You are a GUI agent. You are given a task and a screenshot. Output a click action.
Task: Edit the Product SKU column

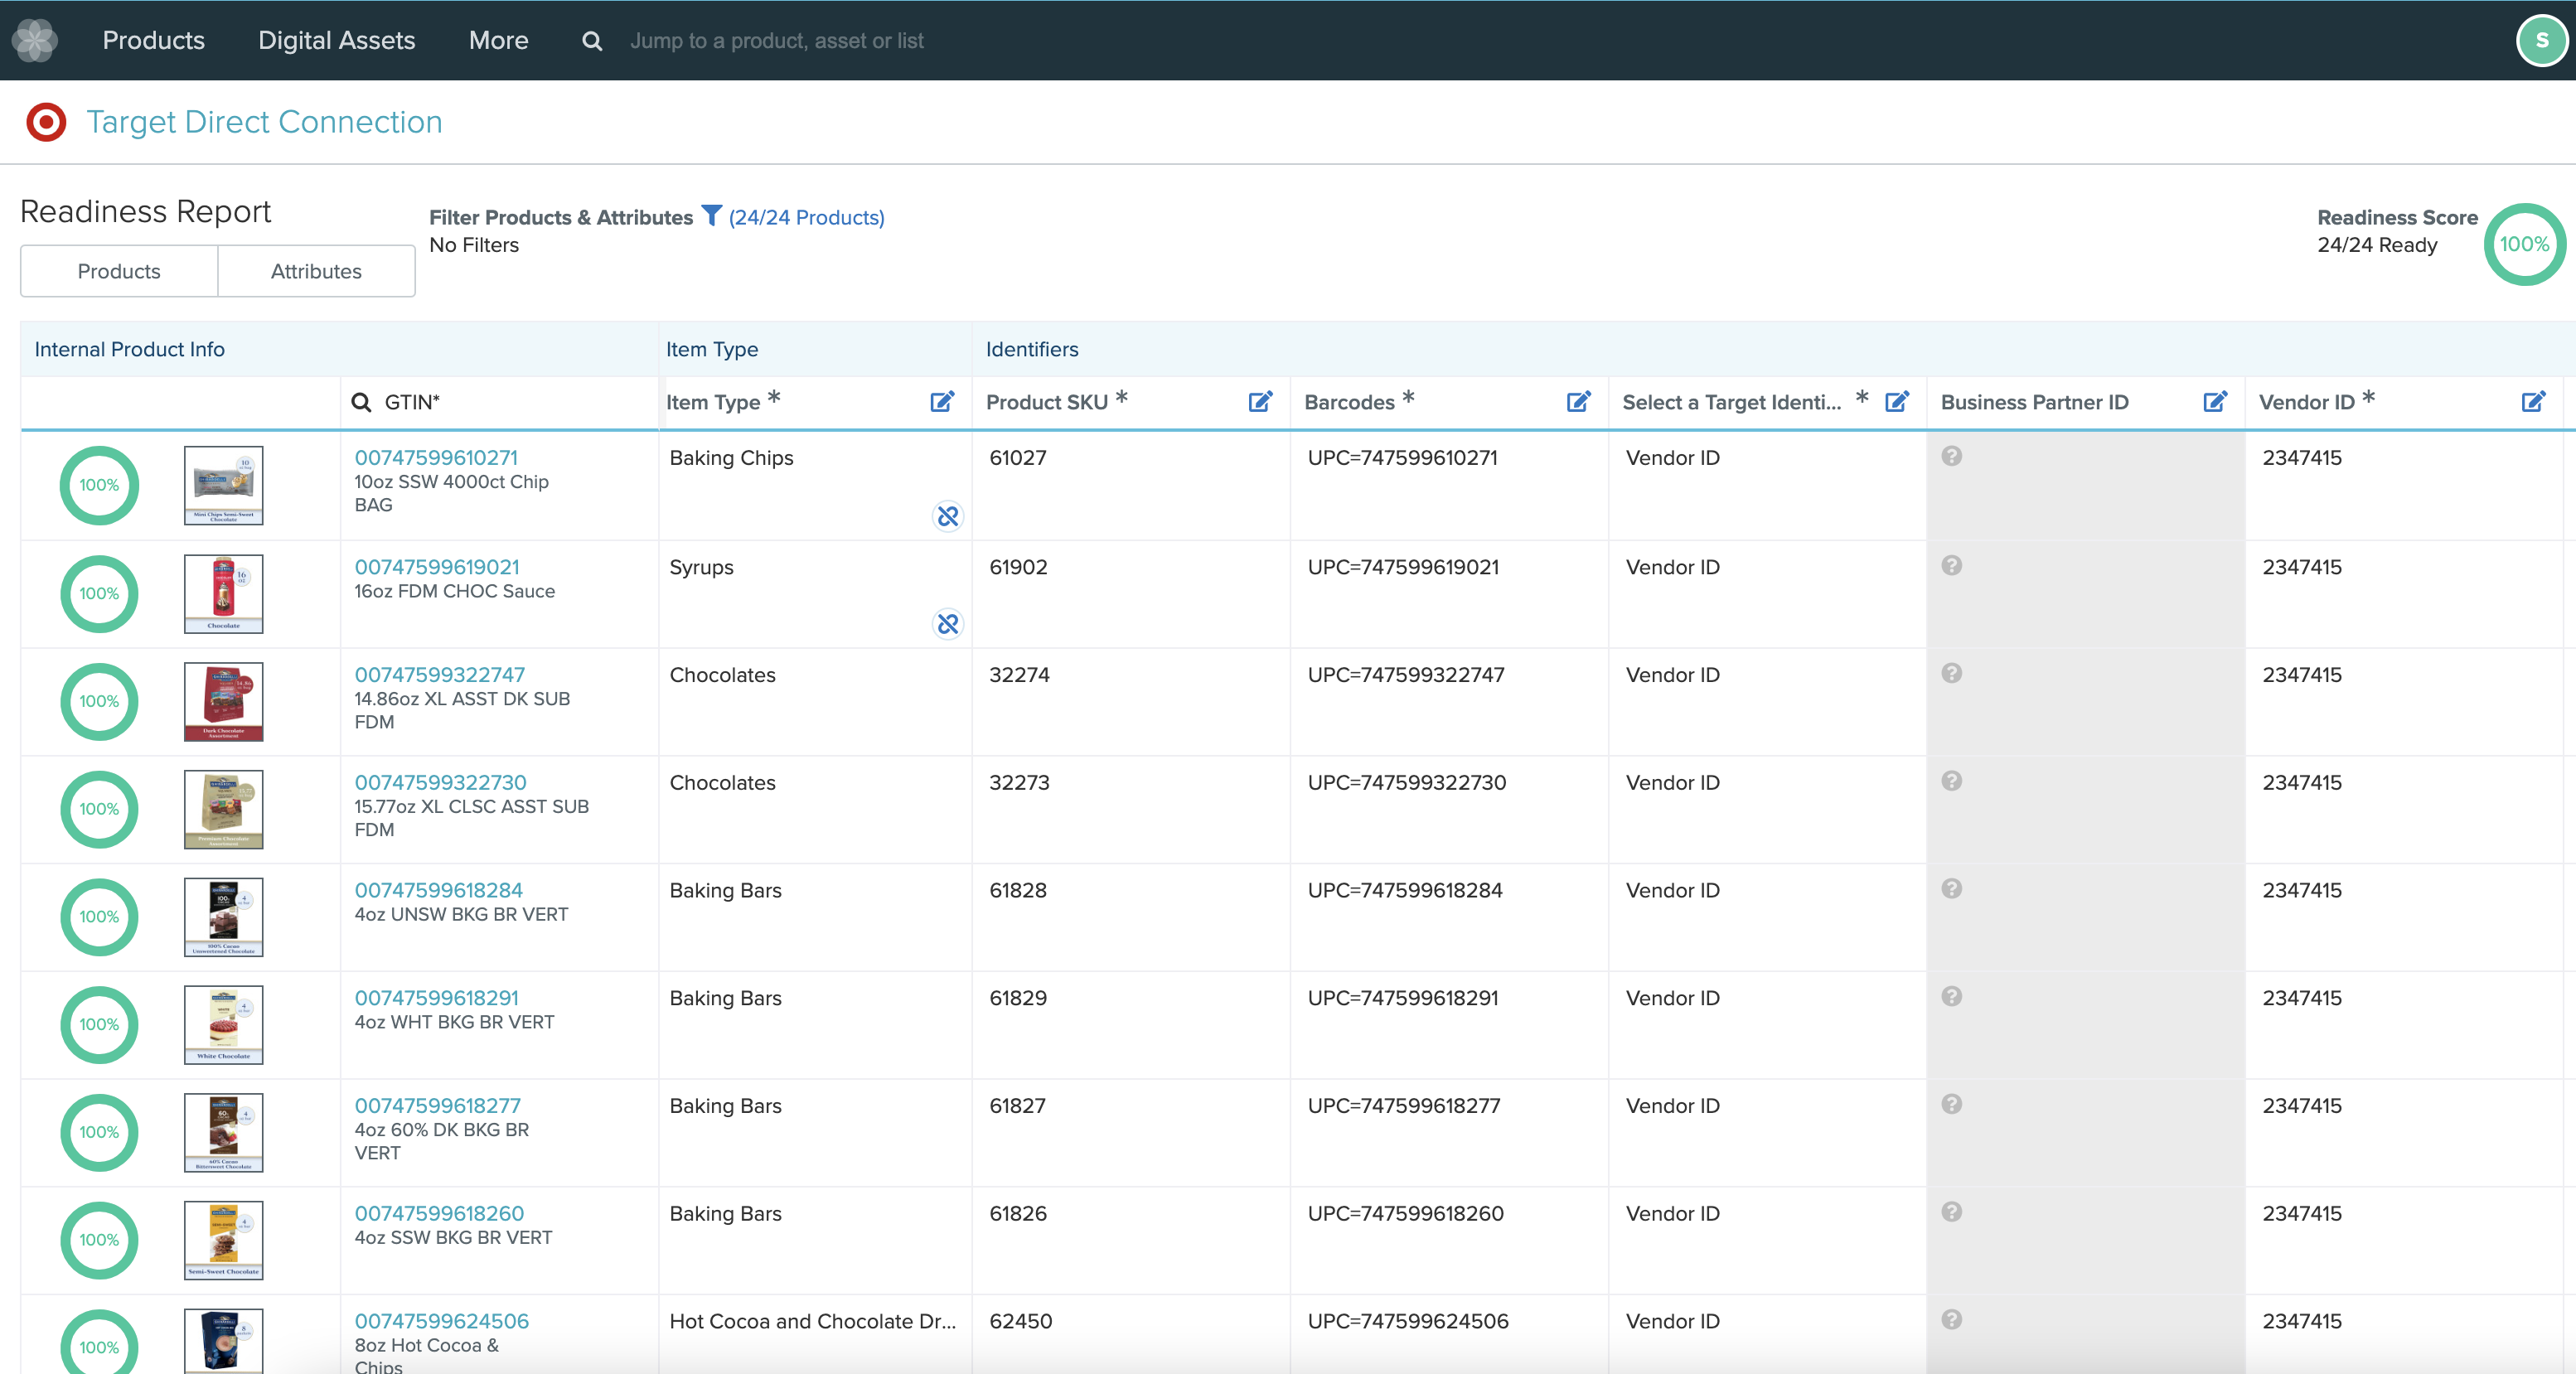coord(1260,402)
